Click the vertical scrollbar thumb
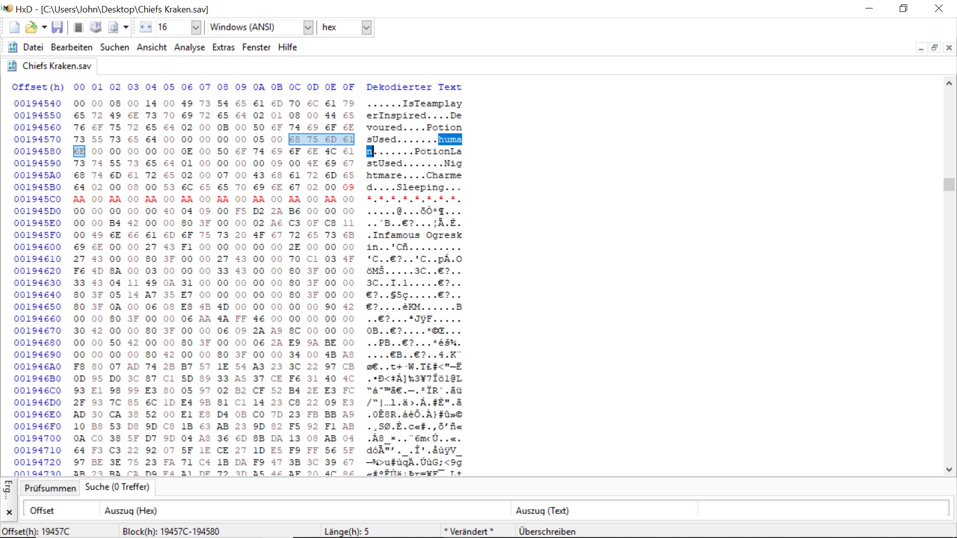This screenshot has height=538, width=957. [x=949, y=184]
